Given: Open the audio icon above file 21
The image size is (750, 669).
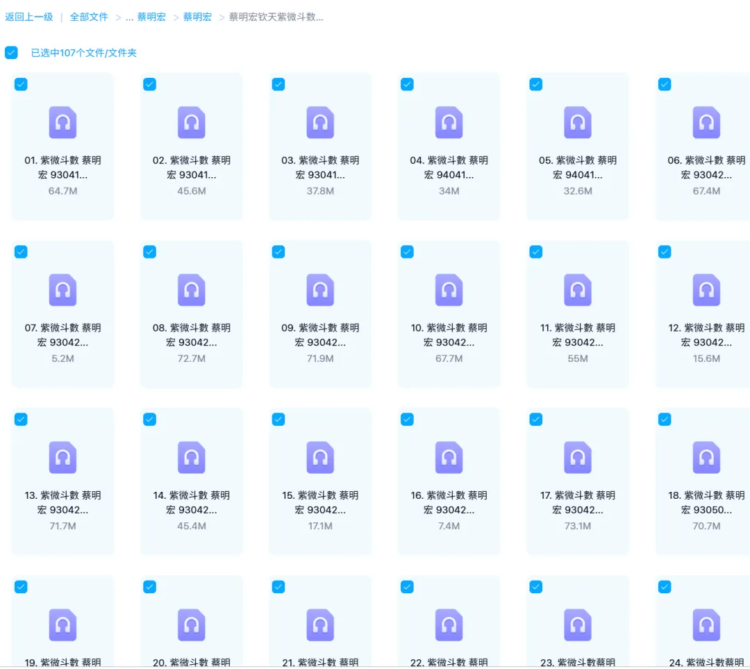Looking at the screenshot, I should [320, 625].
